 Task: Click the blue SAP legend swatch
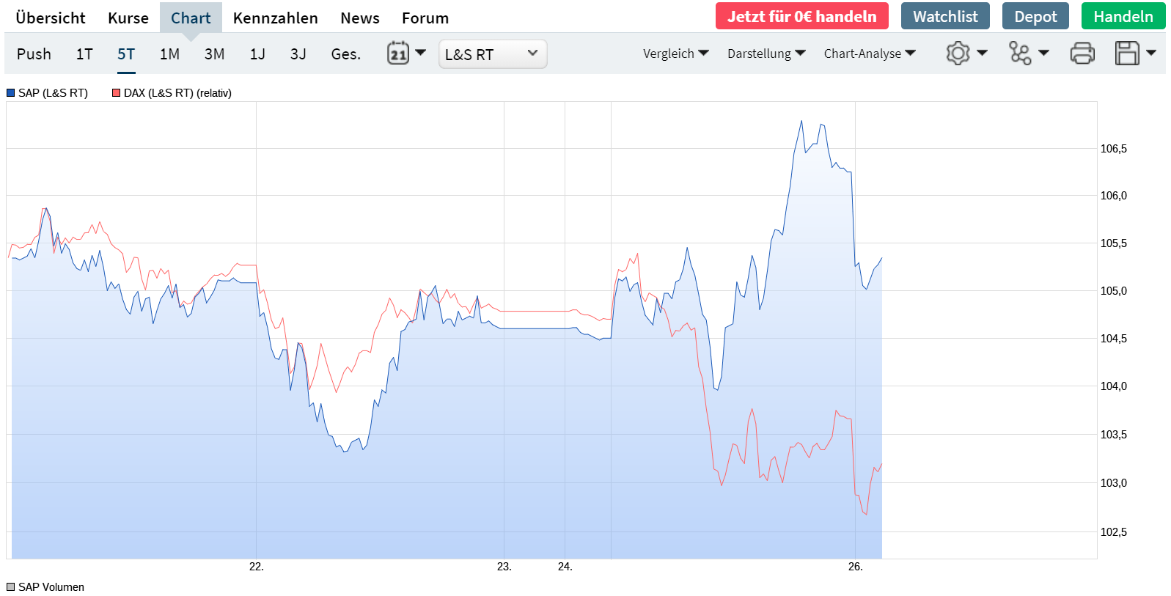click(x=10, y=93)
